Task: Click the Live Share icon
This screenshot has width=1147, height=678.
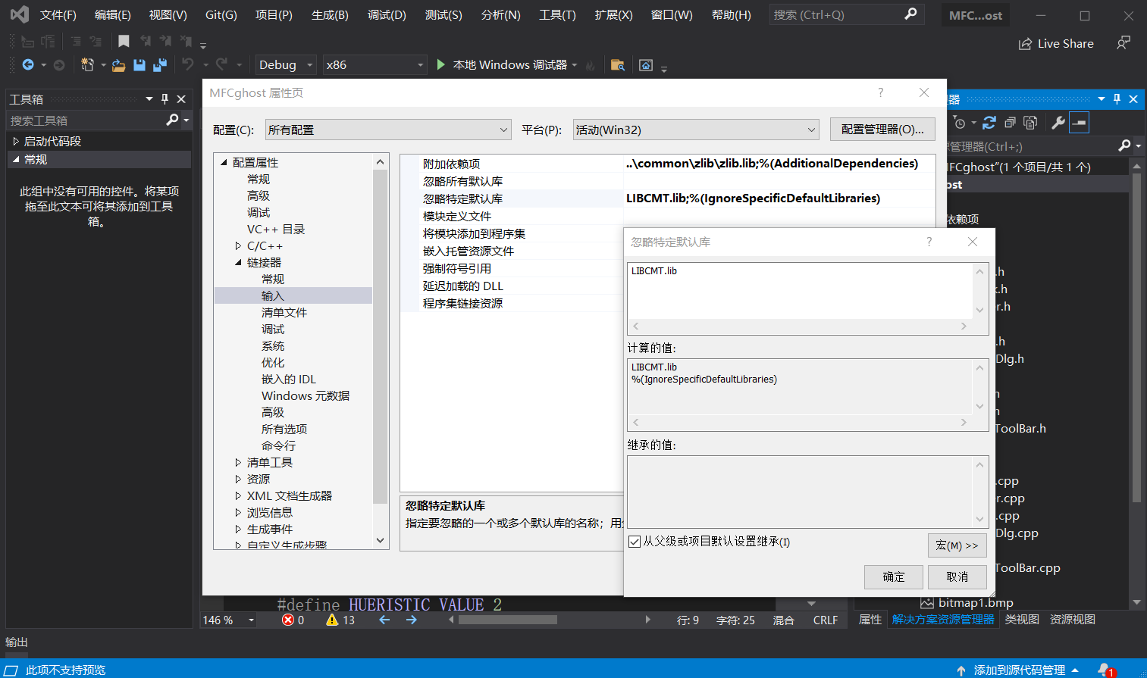Action: pos(1026,44)
